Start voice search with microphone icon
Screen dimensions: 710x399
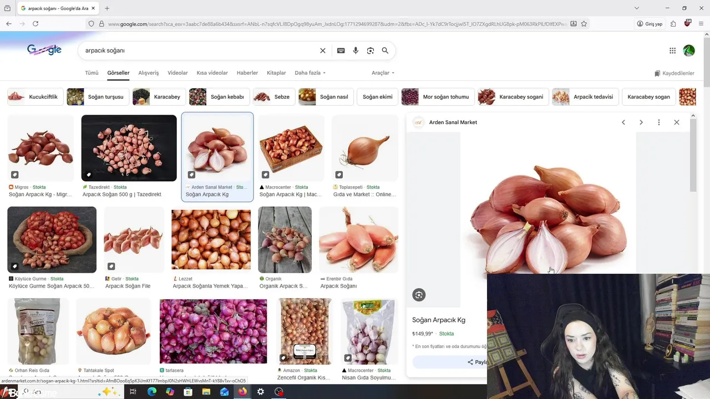(x=356, y=50)
